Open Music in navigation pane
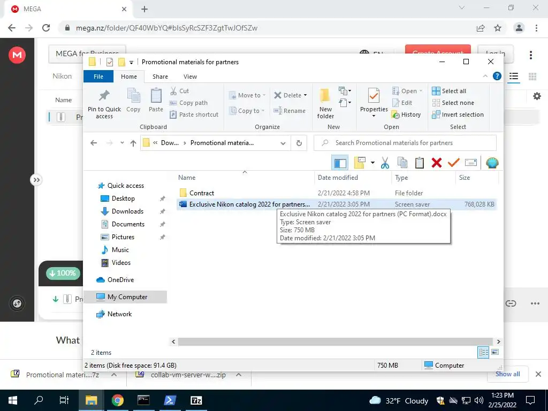Screen dimensions: 548x411 (x=120, y=250)
